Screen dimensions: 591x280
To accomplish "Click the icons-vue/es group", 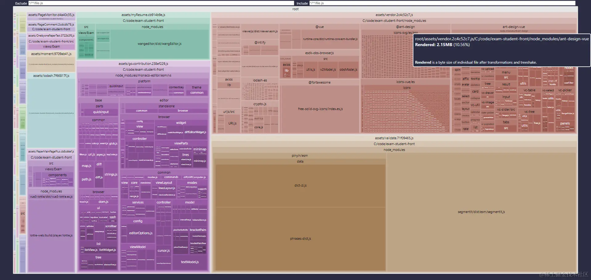I will coord(405,82).
